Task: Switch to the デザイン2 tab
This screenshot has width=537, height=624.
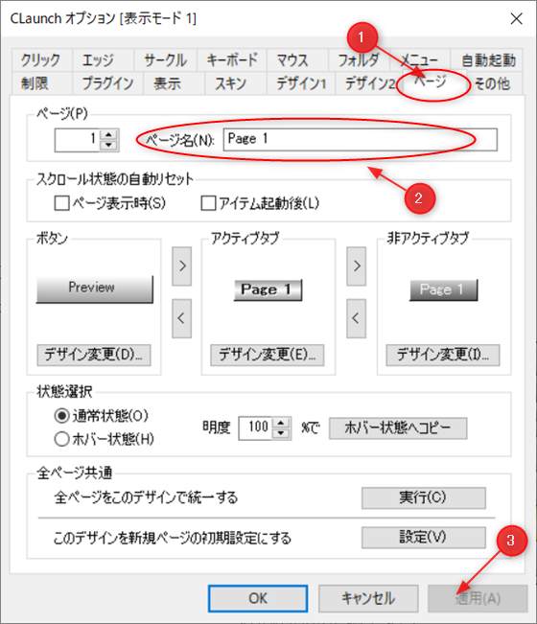Action: coord(369,83)
